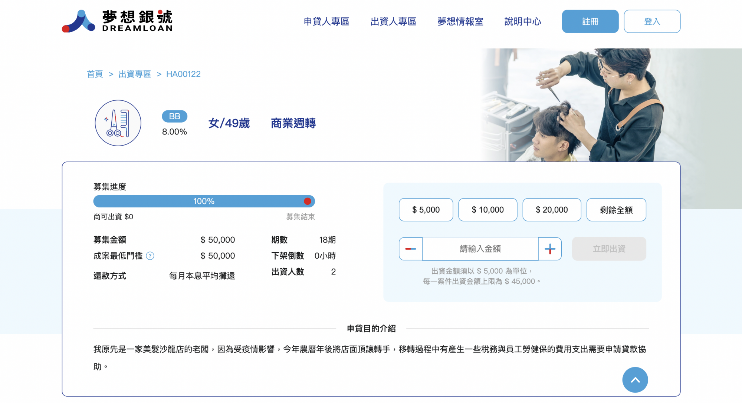The image size is (742, 403).
Task: Open the 出資人專區 menu
Action: click(393, 21)
